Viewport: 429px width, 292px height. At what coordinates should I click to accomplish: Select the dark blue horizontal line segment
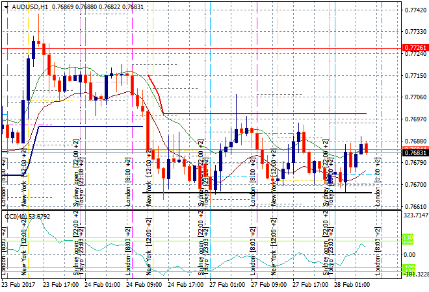(91, 126)
